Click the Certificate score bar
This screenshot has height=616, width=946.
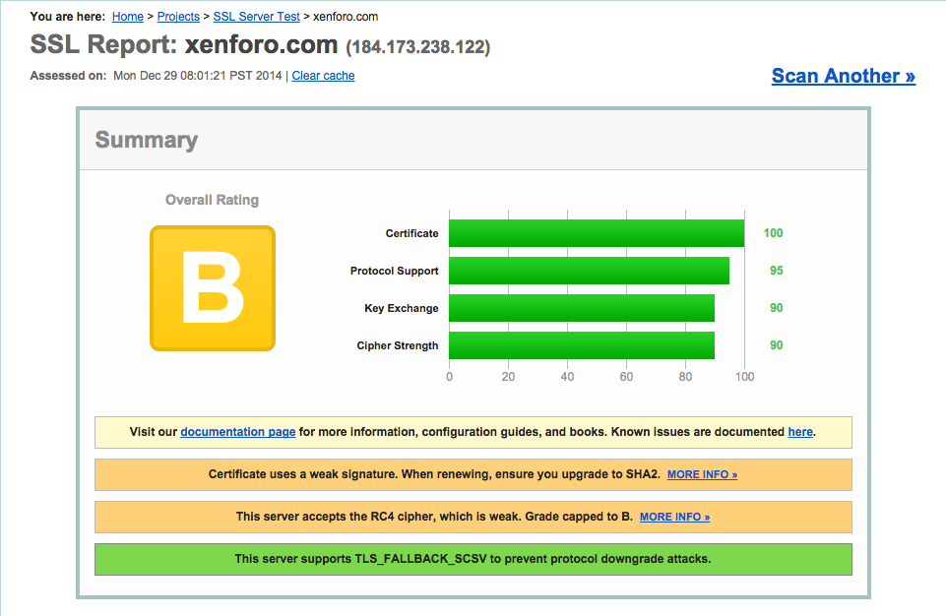tap(596, 233)
